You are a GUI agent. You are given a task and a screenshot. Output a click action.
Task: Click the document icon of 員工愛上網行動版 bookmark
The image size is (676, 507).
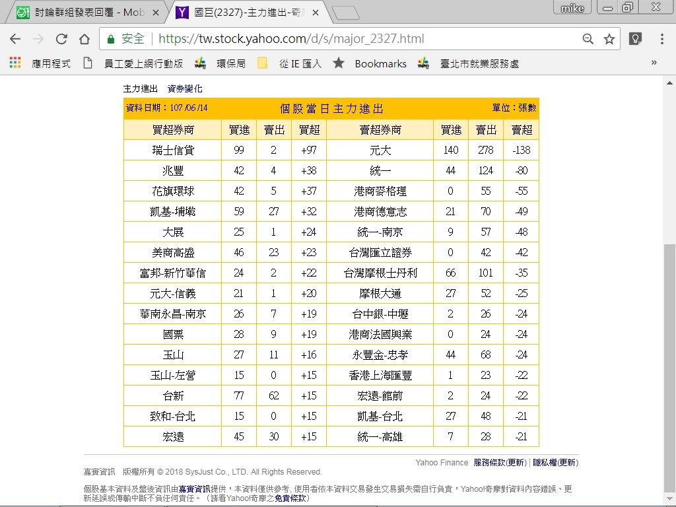pos(88,63)
